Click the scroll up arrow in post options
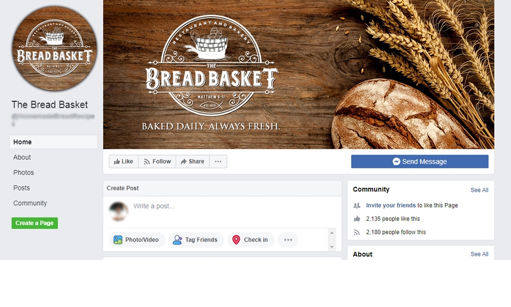This screenshot has height=307, width=511. pos(332,233)
